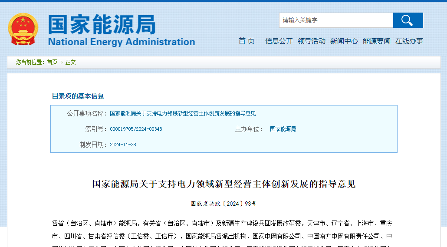Click the national emblem logo

(x=23, y=29)
